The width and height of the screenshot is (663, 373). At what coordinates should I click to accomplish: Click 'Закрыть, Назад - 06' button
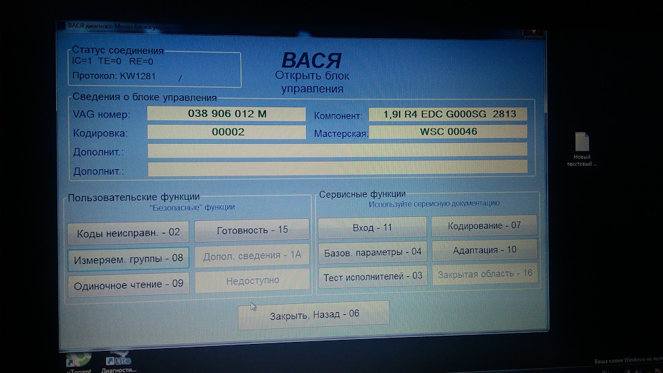[x=314, y=314]
